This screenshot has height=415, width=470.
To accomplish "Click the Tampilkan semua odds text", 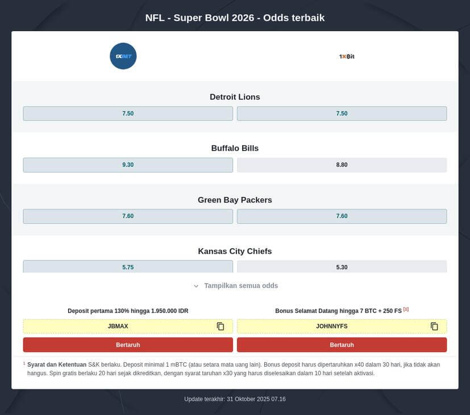I will (241, 286).
